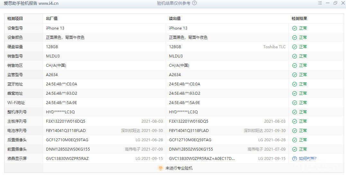Click the shield icon next to 未进行专业验机
This screenshot has width=346, height=175.
tap(160, 168)
